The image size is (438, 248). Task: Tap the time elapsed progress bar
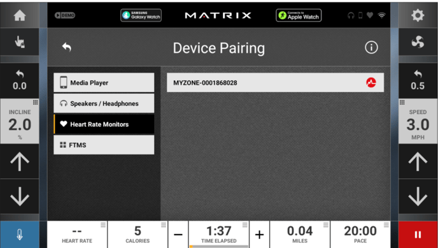pos(219,247)
